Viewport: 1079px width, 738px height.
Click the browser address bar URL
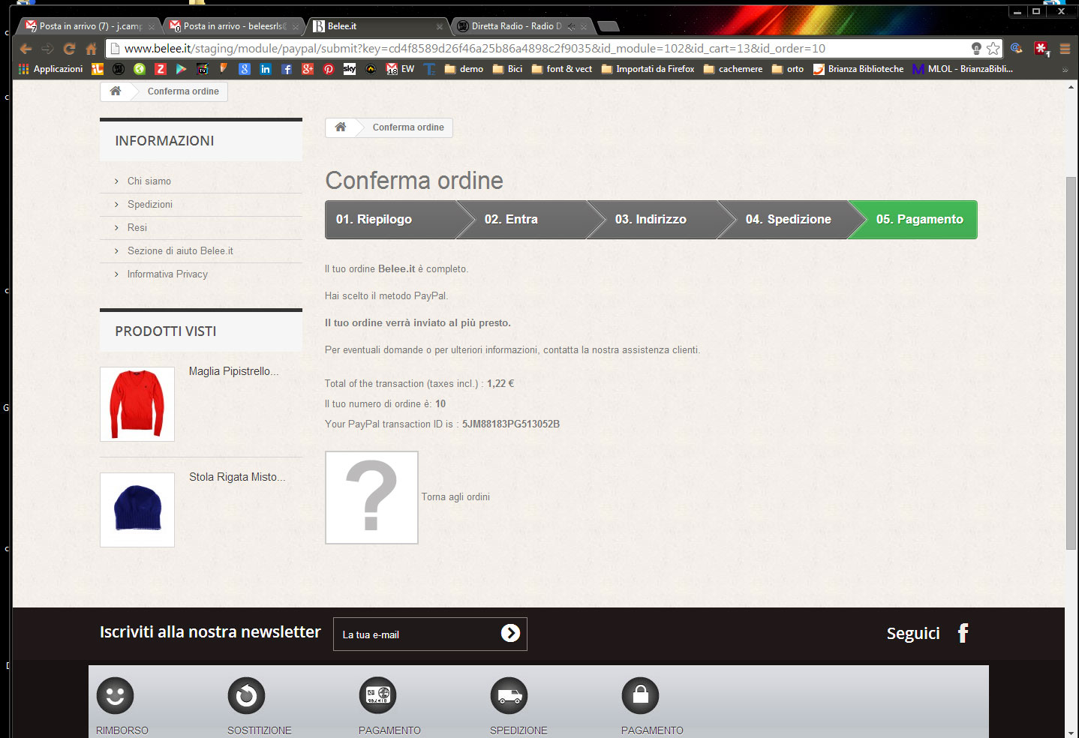click(x=474, y=49)
